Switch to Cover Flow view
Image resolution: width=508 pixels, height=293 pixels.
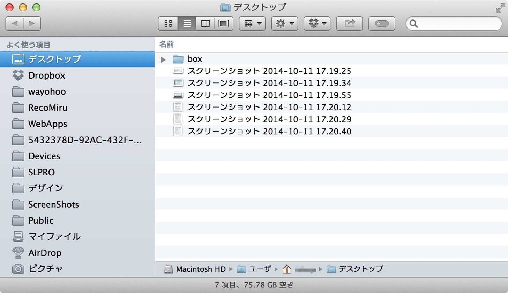tap(224, 24)
